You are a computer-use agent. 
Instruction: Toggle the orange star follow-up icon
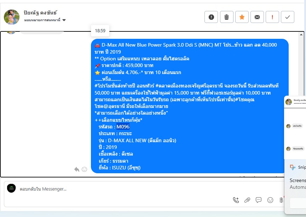[x=242, y=17]
